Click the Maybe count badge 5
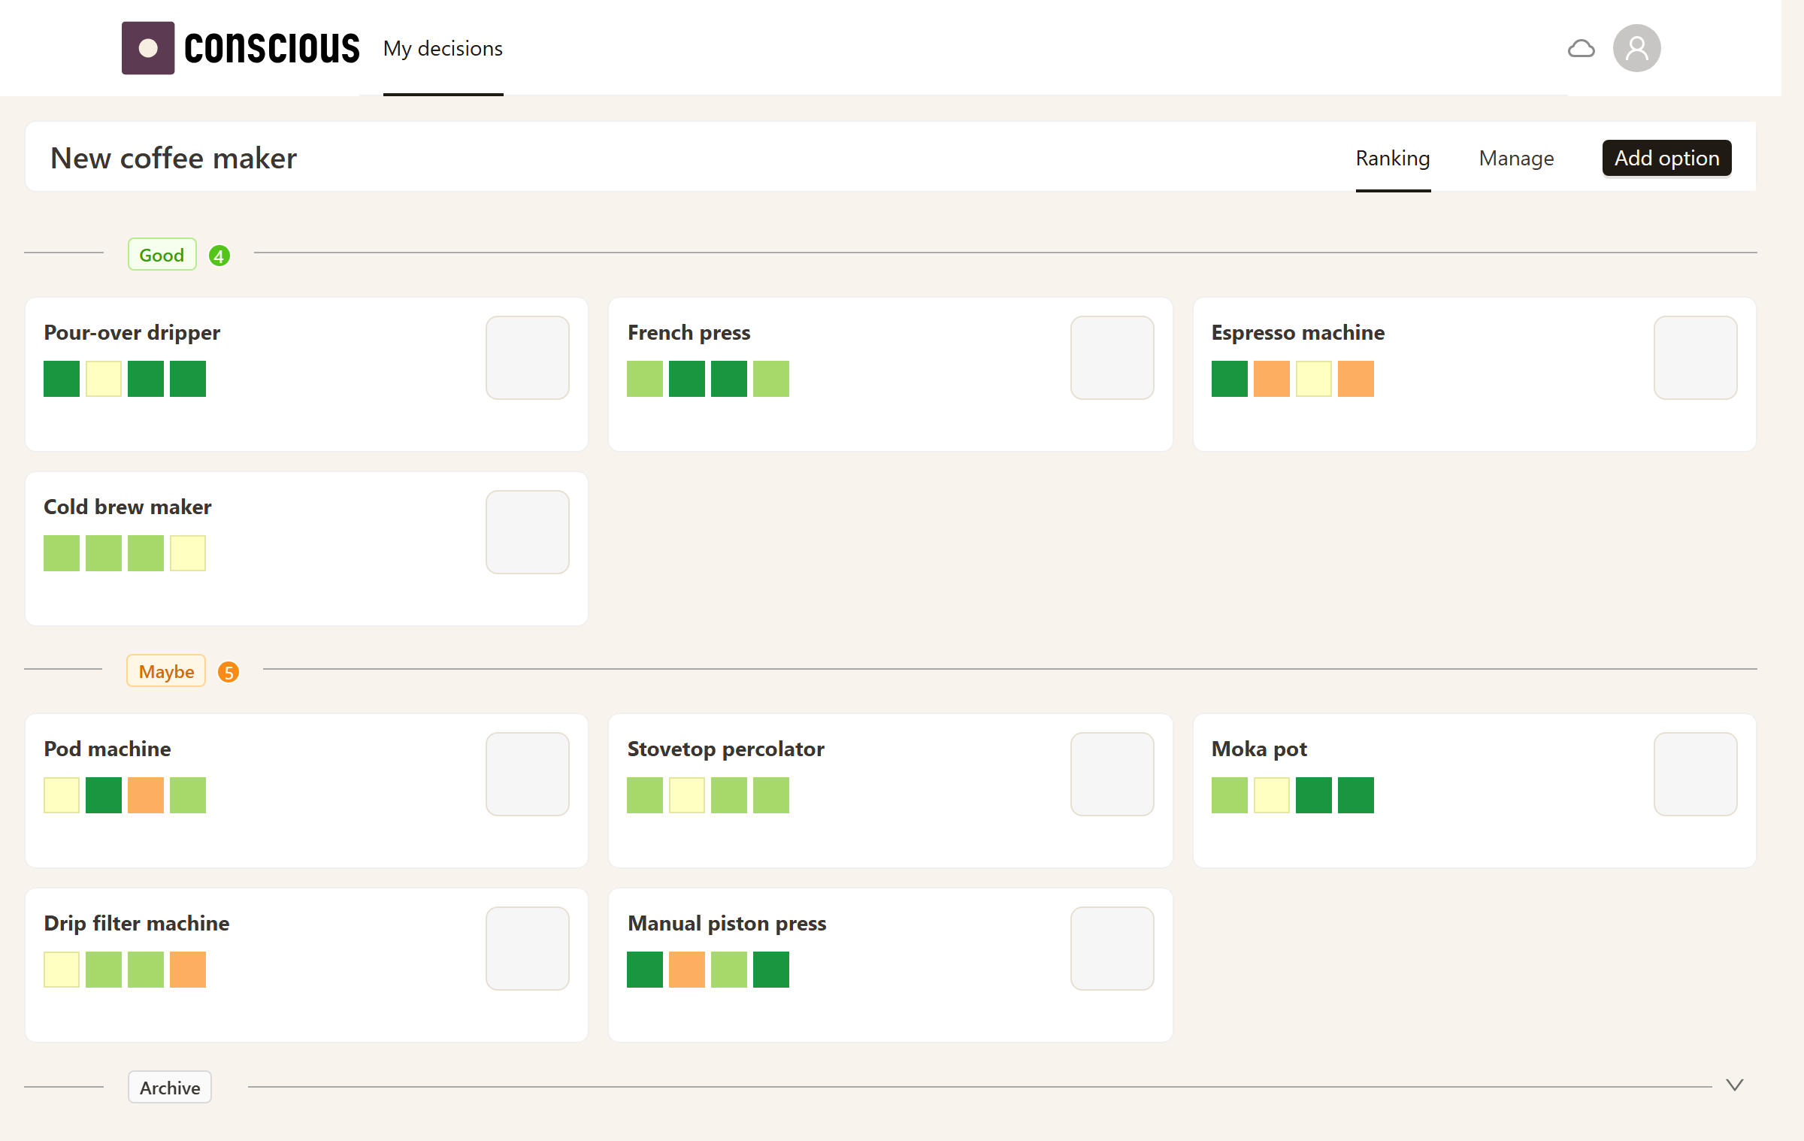 pyautogui.click(x=229, y=672)
